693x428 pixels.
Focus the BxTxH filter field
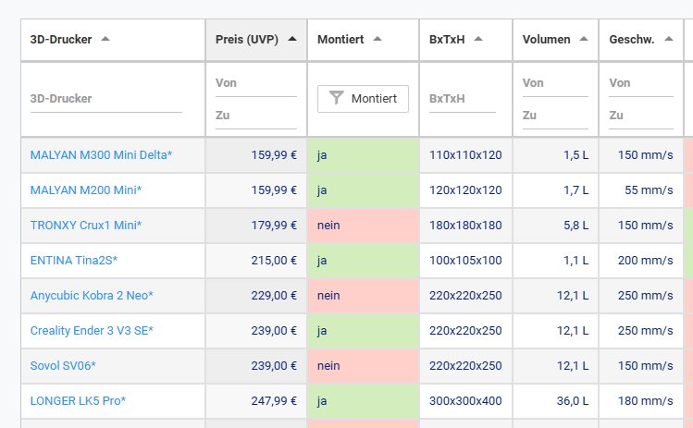(x=463, y=99)
